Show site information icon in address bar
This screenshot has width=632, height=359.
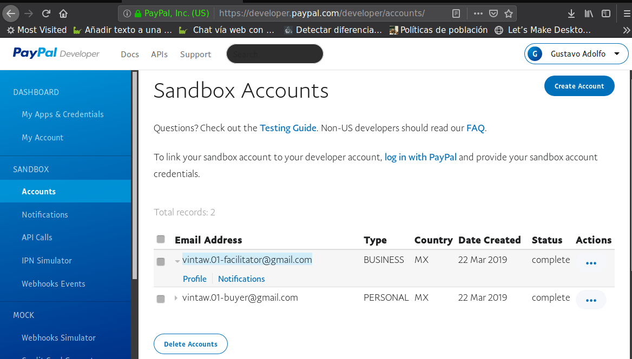127,13
